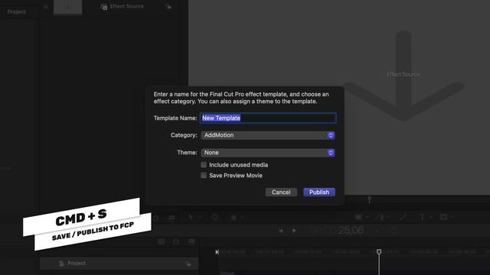This screenshot has width=490, height=275.
Task: Tick the Save Preview Movie checkbox
Action: click(204, 175)
